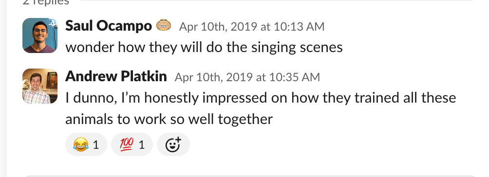The image size is (489, 177).
Task: Click the red 100 emoji icon
Action: [x=126, y=144]
